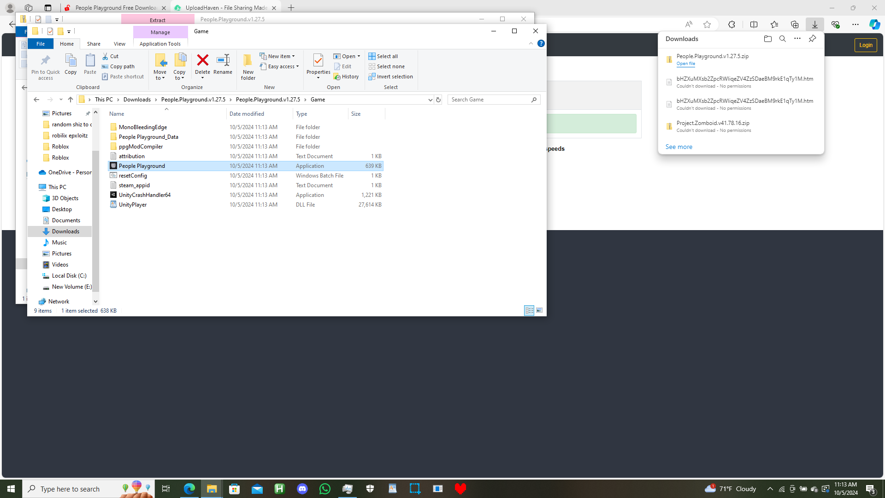Open the downloads folder icon in Downloads panel
This screenshot has height=498, width=885.
point(767,39)
